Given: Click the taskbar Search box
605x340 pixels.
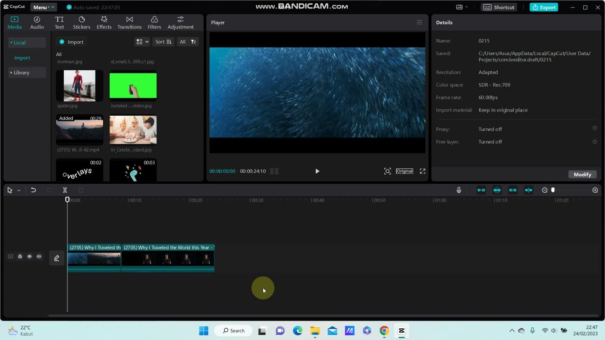Looking at the screenshot, I should (x=234, y=331).
